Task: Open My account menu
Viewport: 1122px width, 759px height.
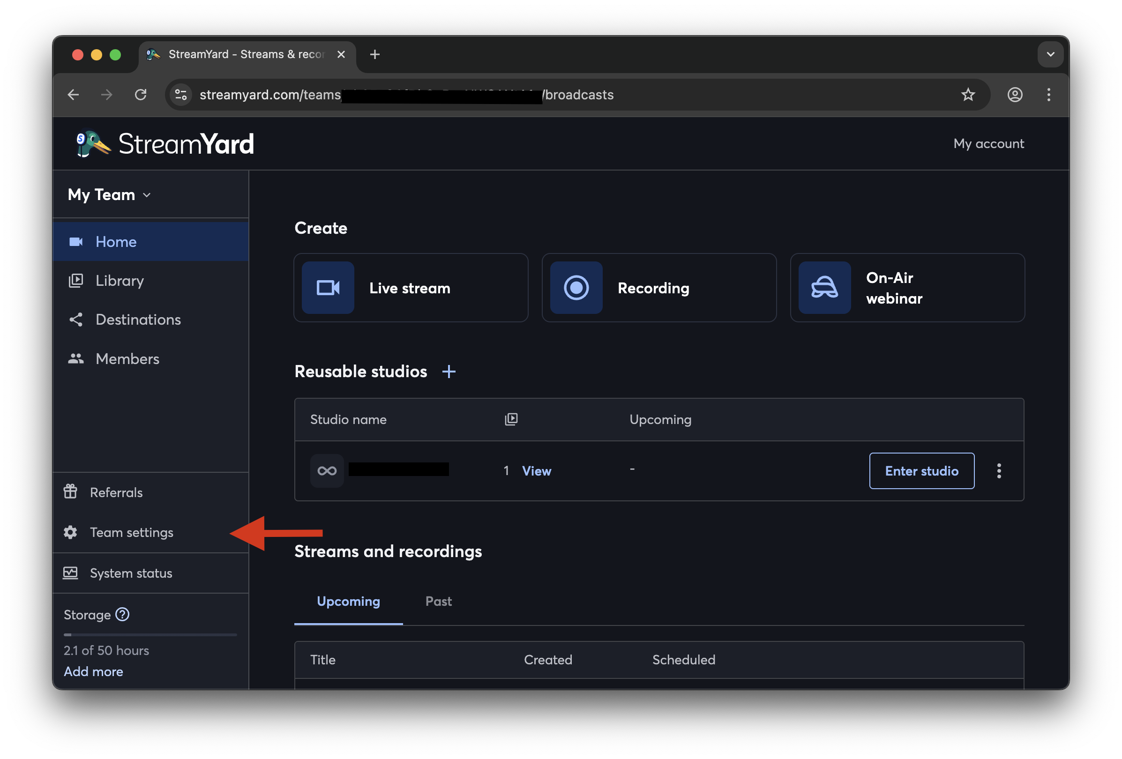Action: [x=988, y=143]
